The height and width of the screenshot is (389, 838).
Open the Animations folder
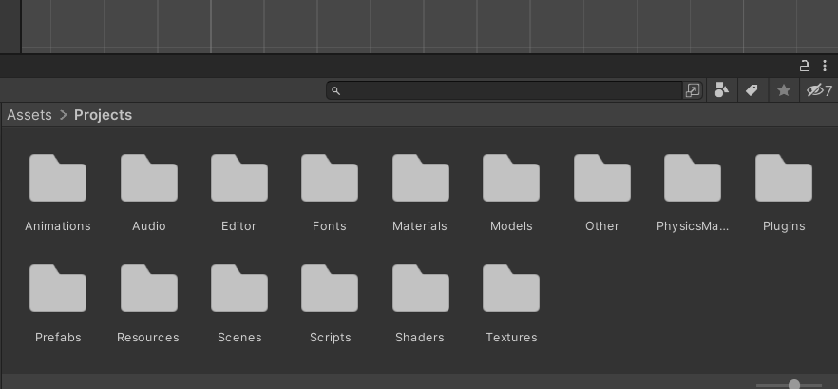58,178
